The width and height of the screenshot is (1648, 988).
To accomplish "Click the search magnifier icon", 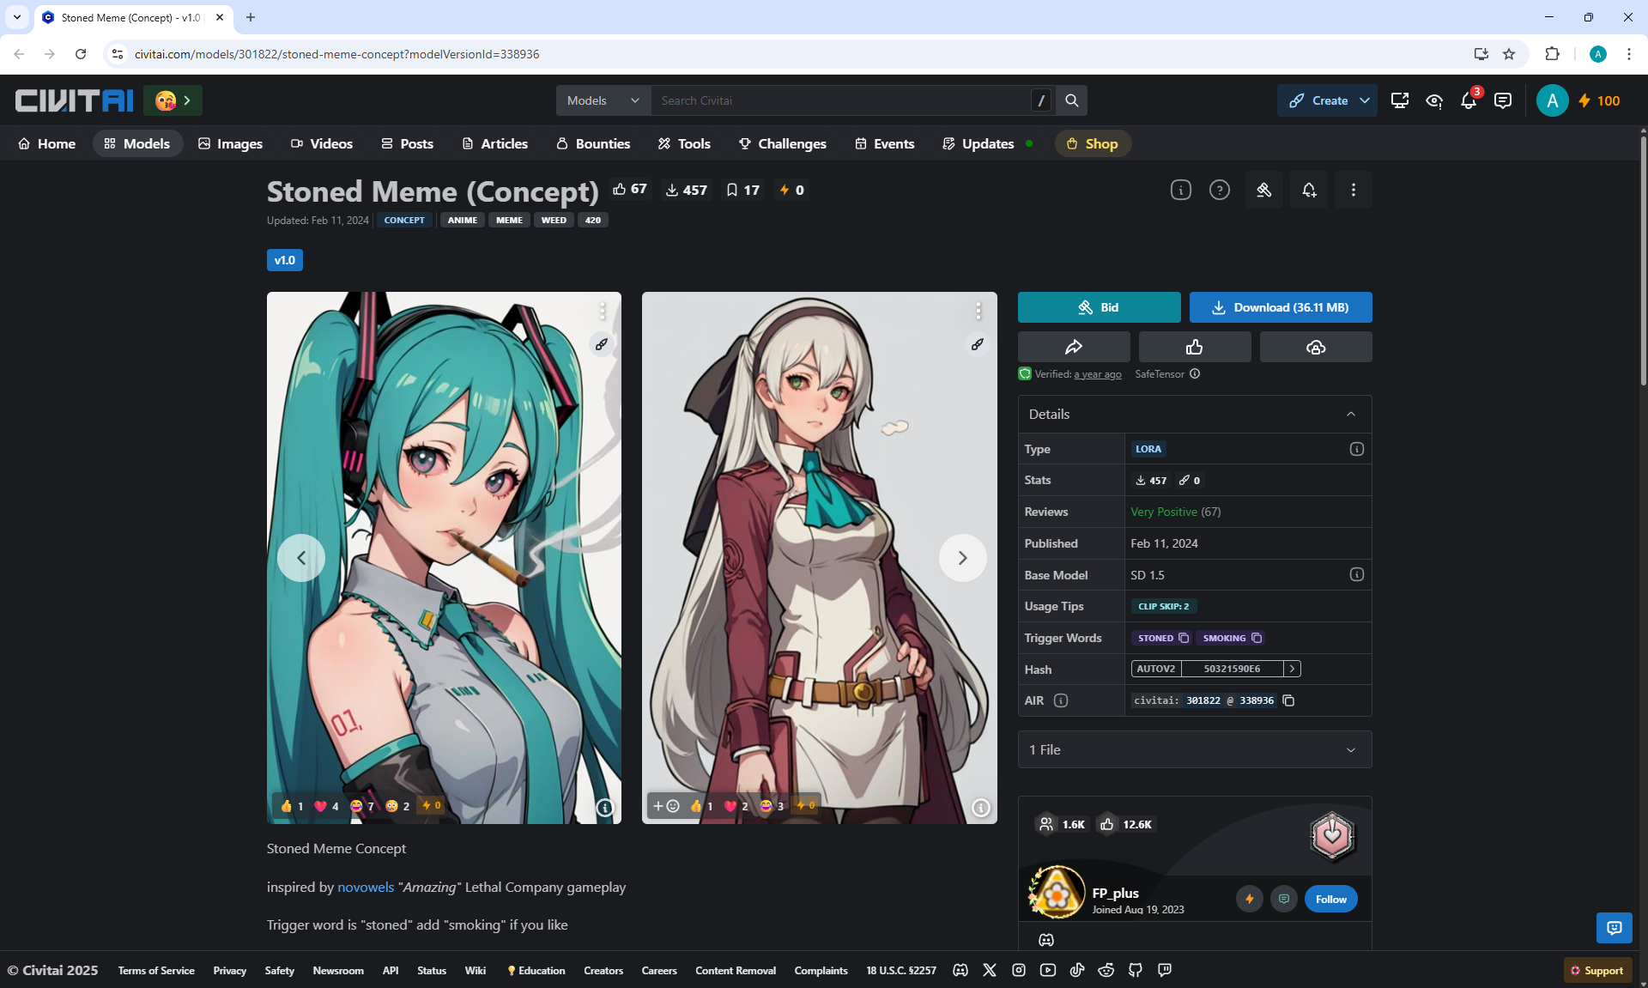I will click(1071, 100).
